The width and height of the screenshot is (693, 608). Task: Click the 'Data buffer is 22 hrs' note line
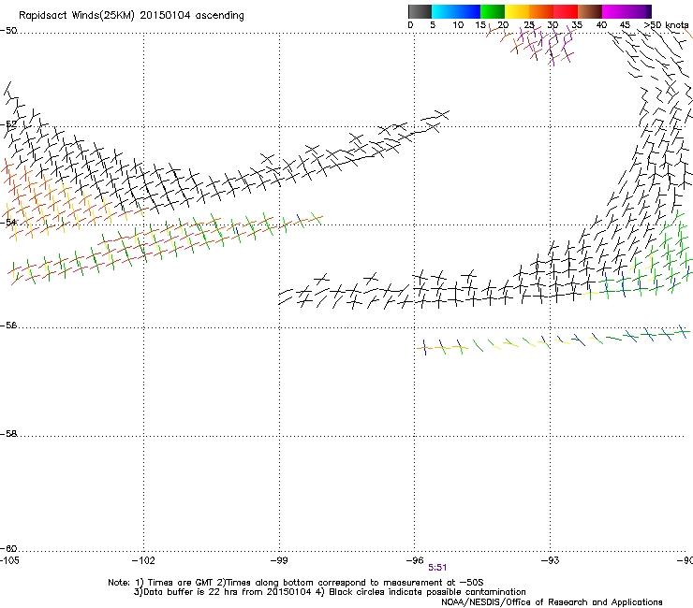[330, 592]
